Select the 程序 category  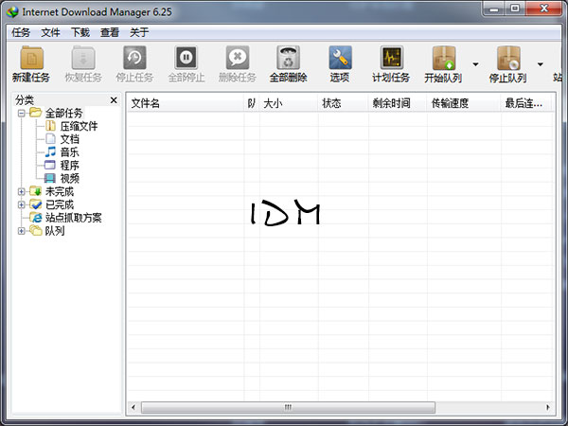coord(69,165)
